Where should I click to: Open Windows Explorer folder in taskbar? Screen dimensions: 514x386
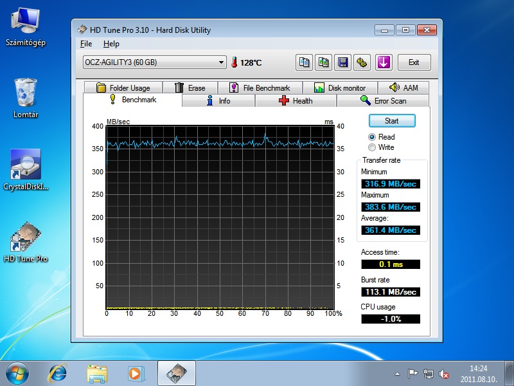pos(97,374)
